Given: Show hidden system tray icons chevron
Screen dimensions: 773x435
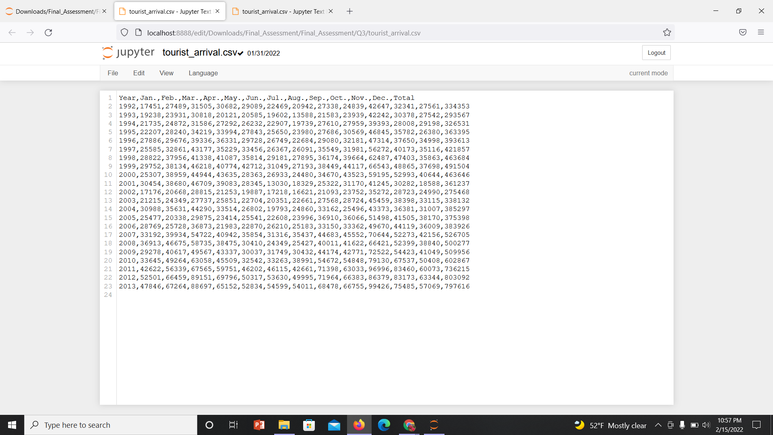Looking at the screenshot, I should (658, 425).
